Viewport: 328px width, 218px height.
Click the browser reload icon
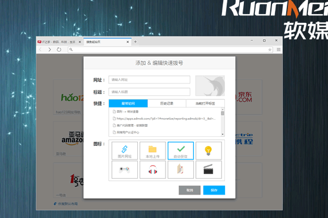pyautogui.click(x=59, y=49)
